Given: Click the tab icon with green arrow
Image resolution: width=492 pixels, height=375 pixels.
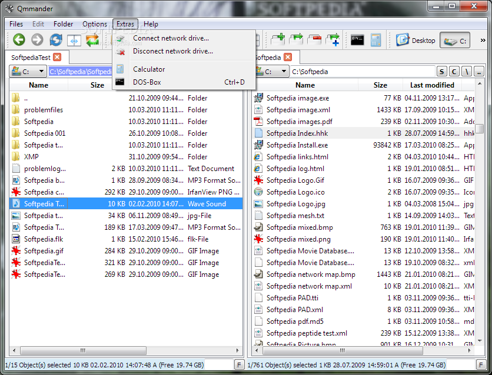Looking at the screenshot, I should [296, 40].
